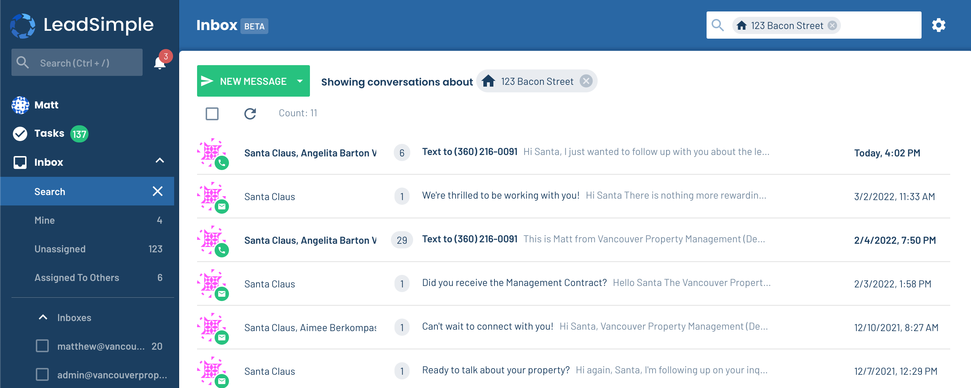Check the matthew@vancou... inbox checkbox
Viewport: 971px width, 388px height.
42,346
